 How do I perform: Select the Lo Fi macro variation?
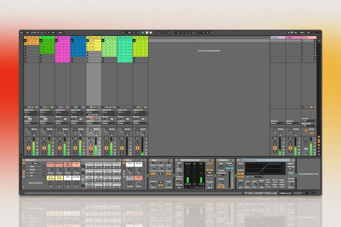[36, 173]
